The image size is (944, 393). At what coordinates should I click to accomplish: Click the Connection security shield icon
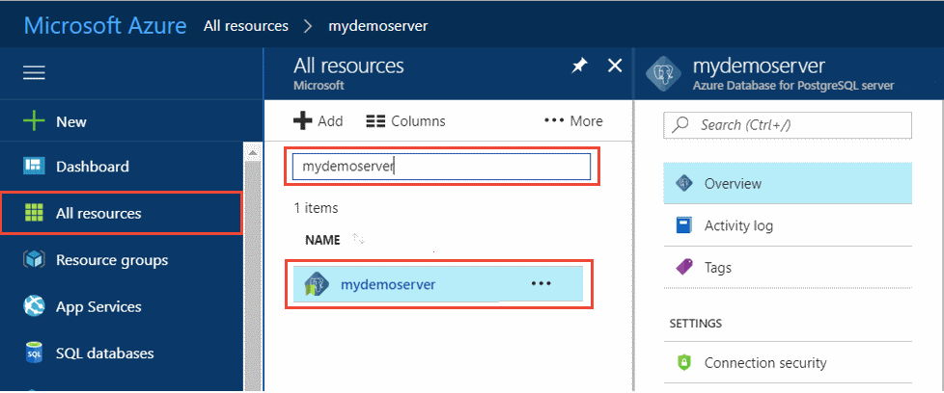[x=684, y=363]
